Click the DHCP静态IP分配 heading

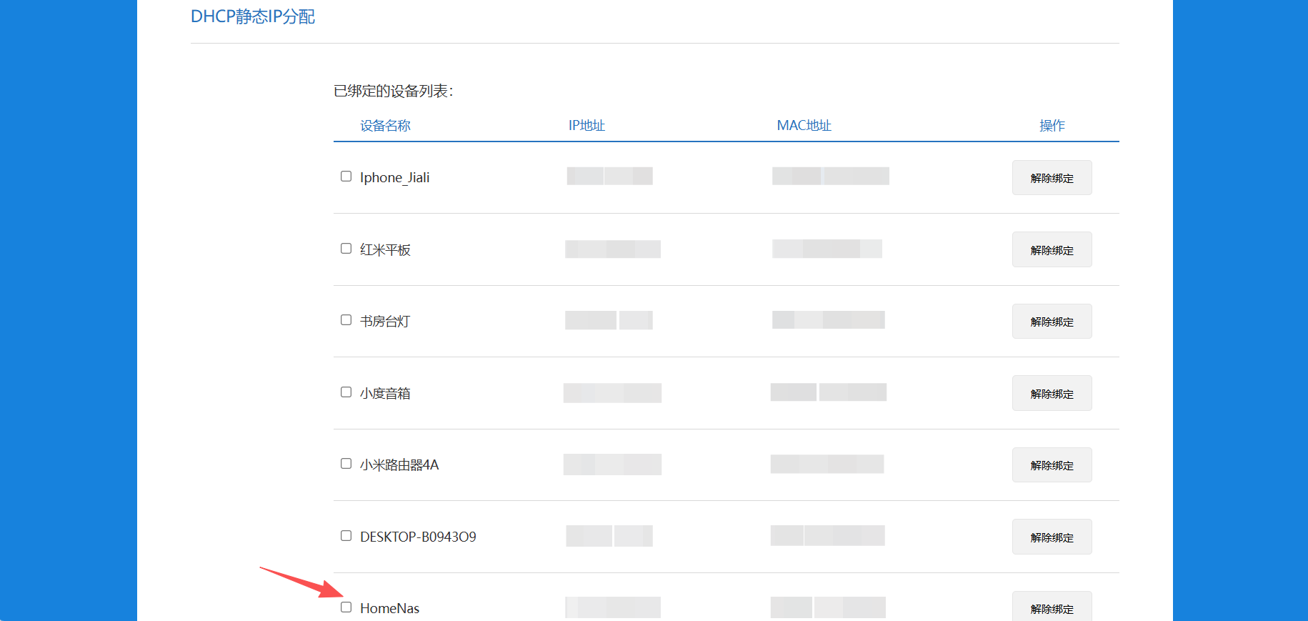tap(253, 16)
